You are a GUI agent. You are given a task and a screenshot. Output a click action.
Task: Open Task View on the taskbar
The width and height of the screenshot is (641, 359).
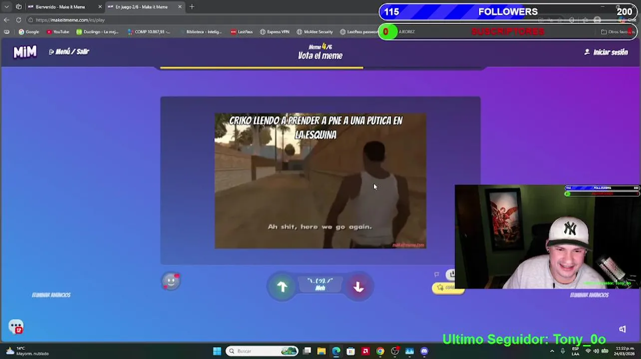[x=307, y=351]
